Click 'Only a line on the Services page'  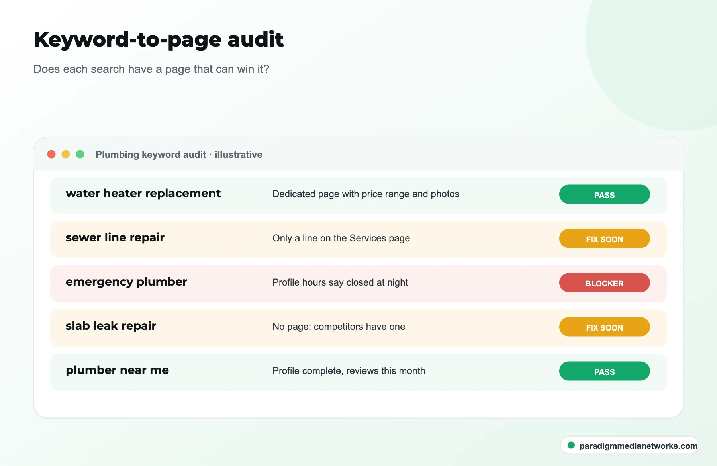(341, 238)
